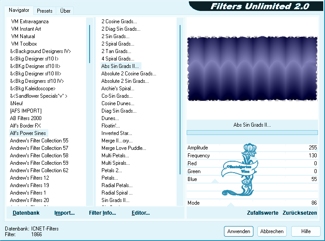
Task: Choose Multi Petals... filter
Action: [x=115, y=156]
